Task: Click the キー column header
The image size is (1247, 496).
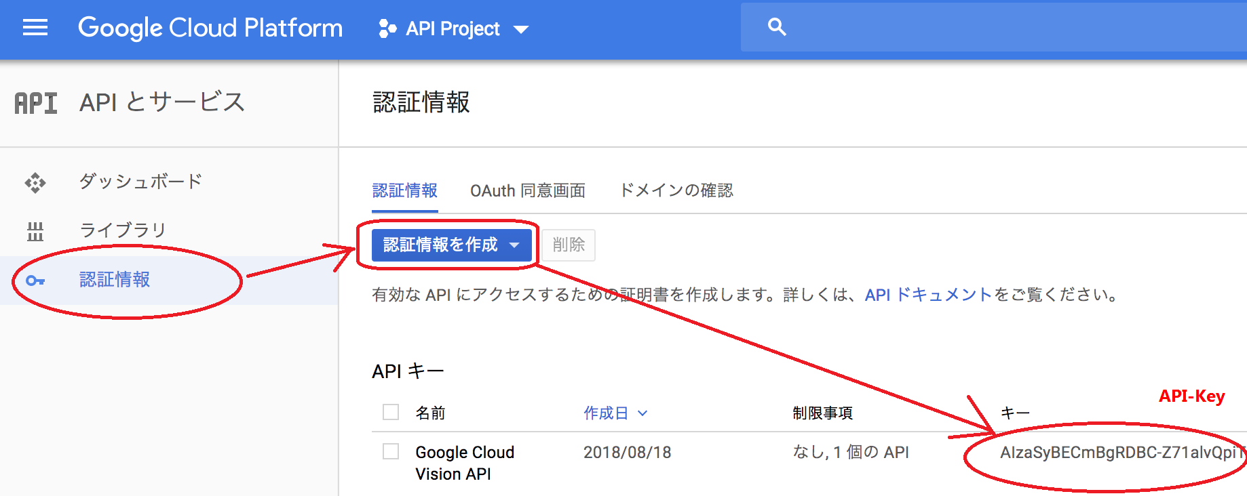Action: (1015, 413)
